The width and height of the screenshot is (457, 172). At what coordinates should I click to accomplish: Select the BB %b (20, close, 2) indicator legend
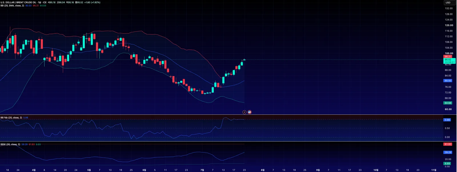click(11, 118)
